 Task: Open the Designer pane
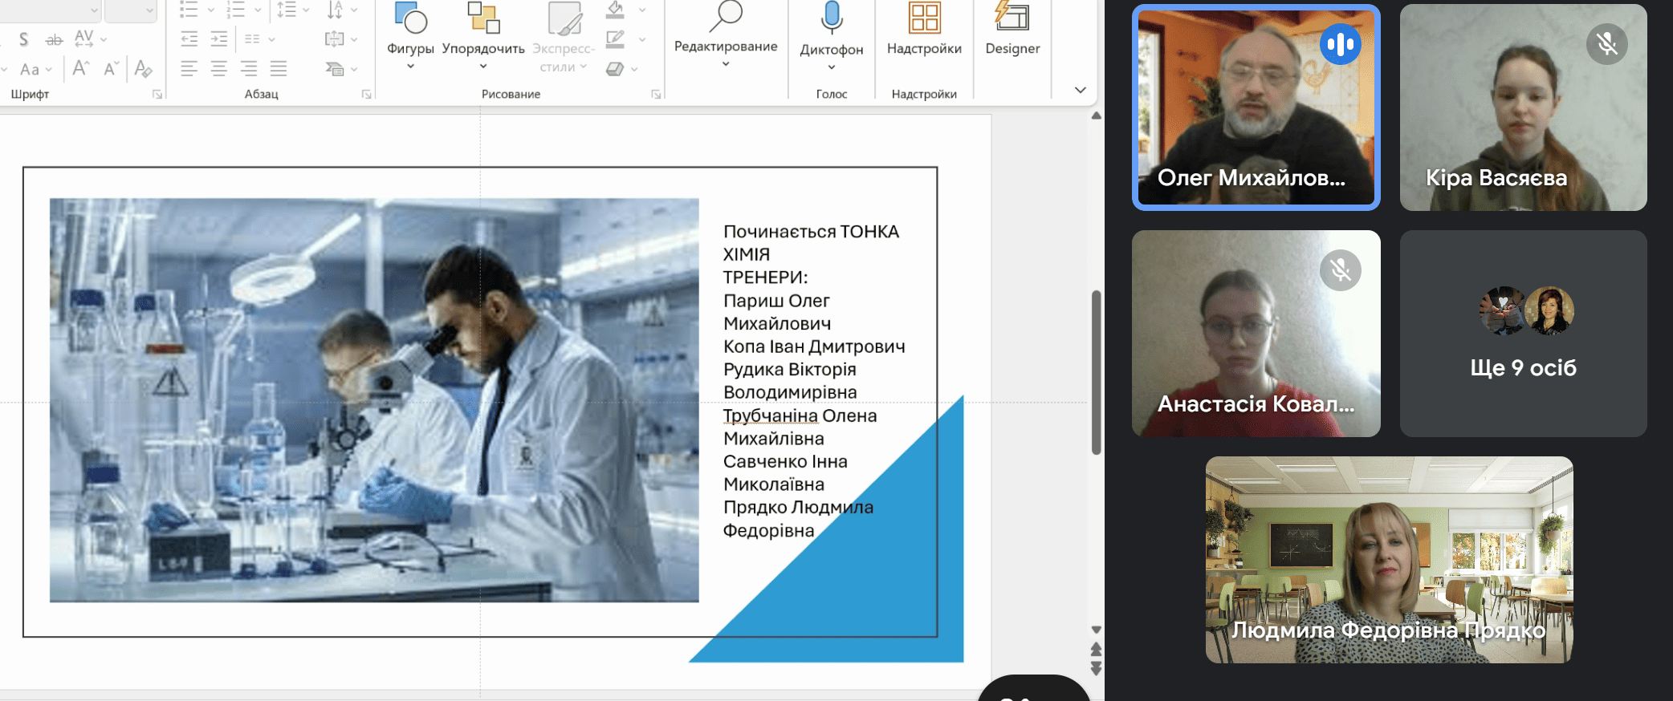coord(1012,30)
